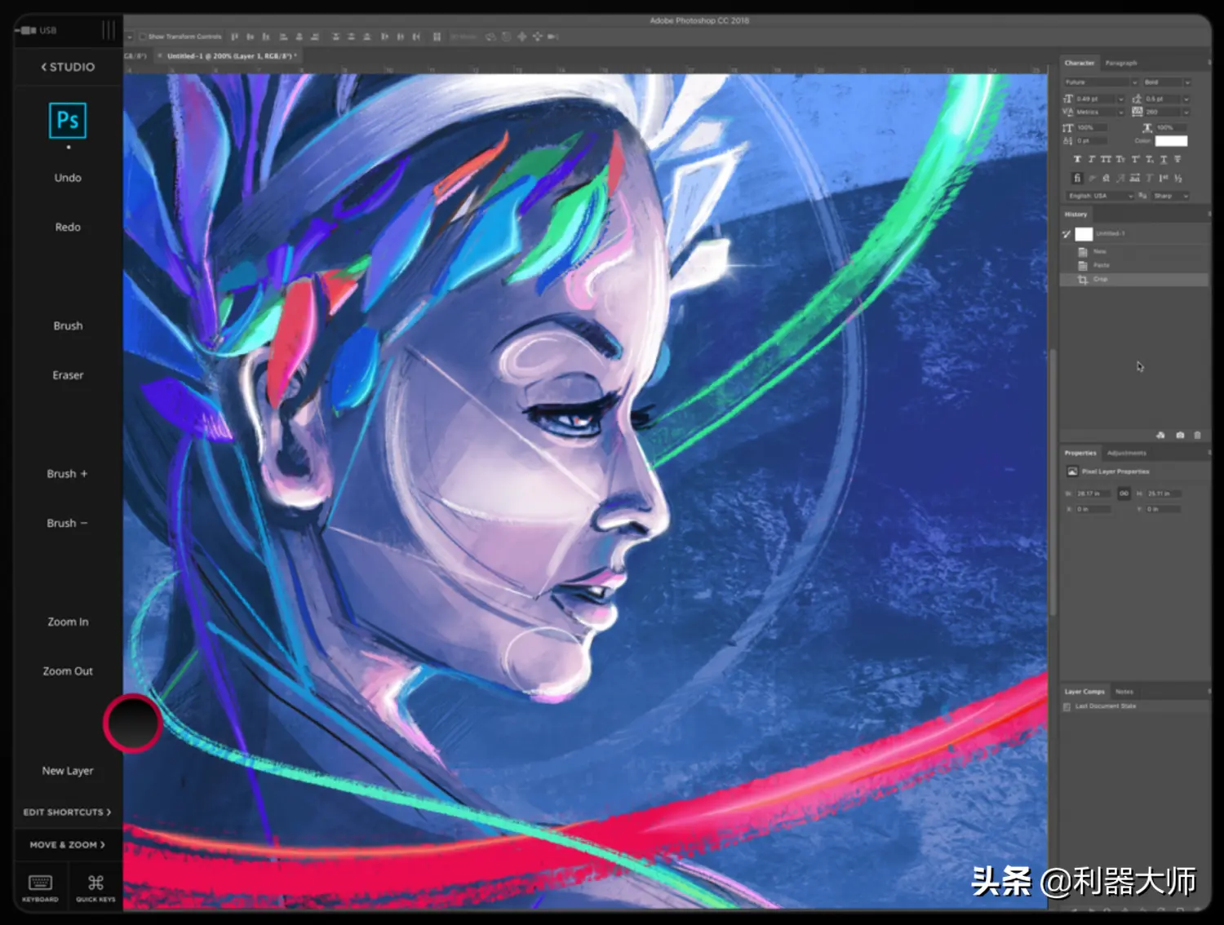Toggle Show Transform Controls checkbox
1224x925 pixels.
143,37
